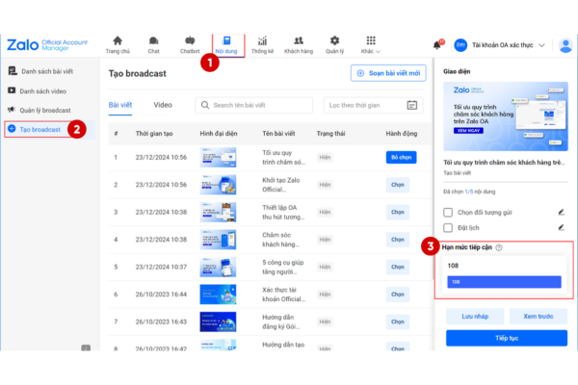Switch to the Video tab

click(x=163, y=105)
